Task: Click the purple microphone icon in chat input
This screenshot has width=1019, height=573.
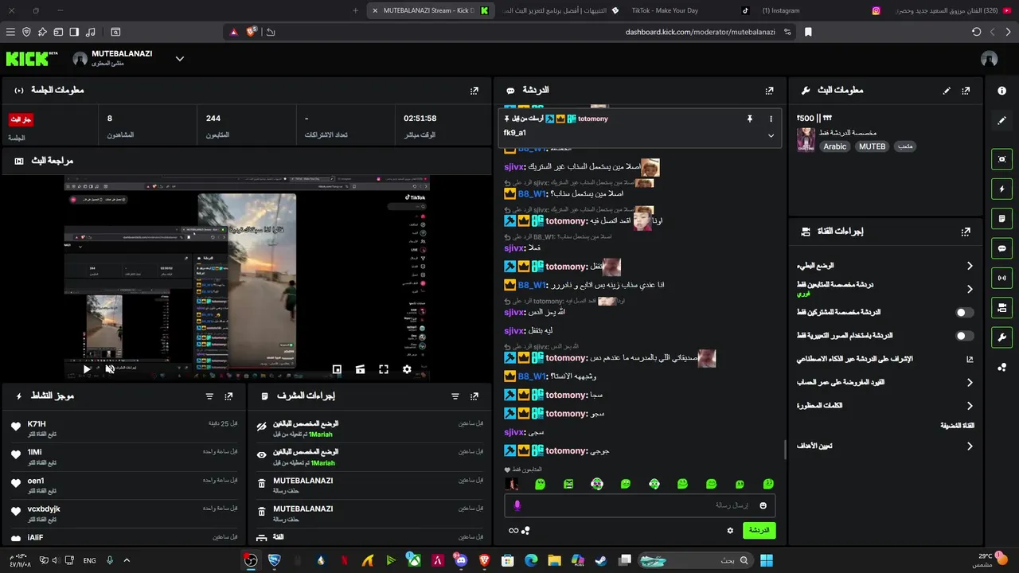Action: pyautogui.click(x=517, y=505)
